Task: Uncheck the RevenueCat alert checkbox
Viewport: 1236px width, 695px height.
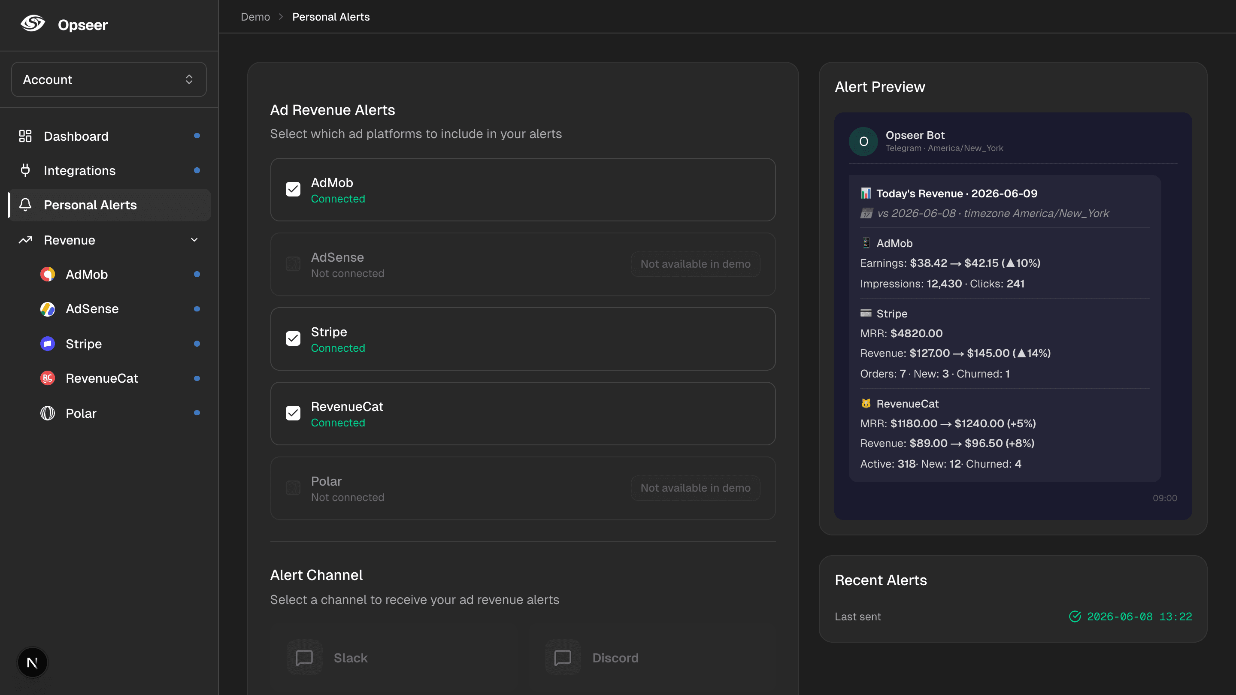Action: tap(293, 413)
